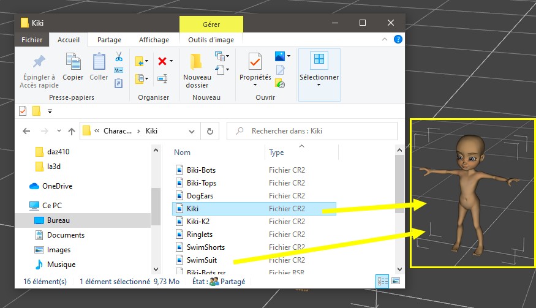Click the Edit (Modifier) pencil icon
This screenshot has height=308, width=536.
(x=281, y=70)
